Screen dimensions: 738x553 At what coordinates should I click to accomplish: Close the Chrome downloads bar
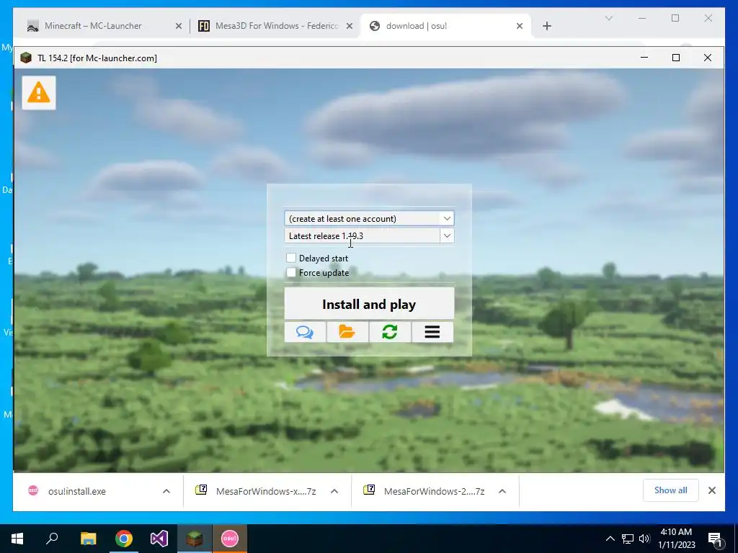point(711,490)
